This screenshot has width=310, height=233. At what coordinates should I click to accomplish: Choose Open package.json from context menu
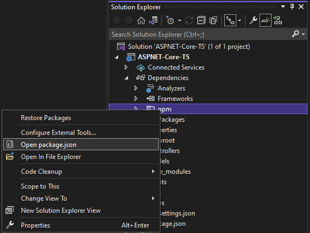coord(81,145)
